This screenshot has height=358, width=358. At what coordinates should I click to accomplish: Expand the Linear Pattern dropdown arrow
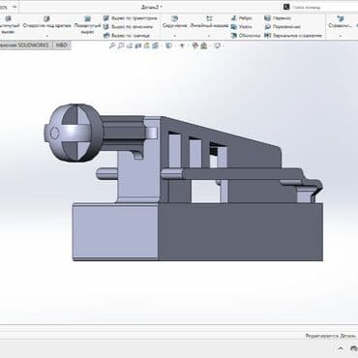[209, 36]
